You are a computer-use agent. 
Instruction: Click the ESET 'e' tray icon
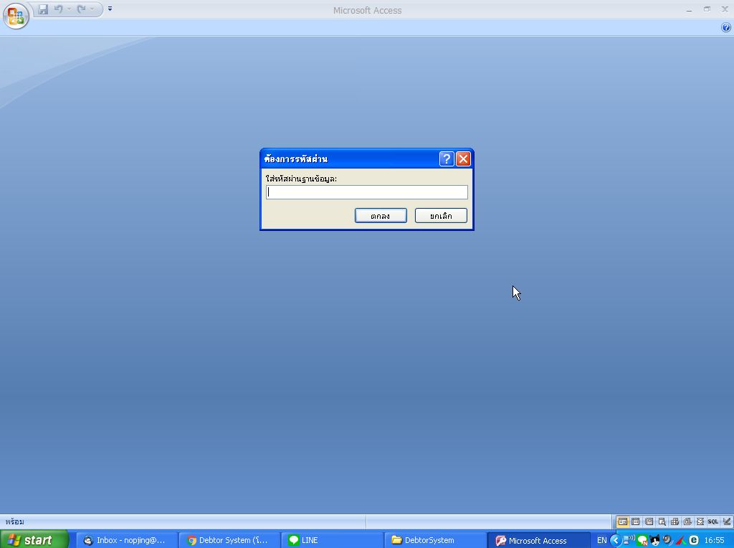point(694,541)
